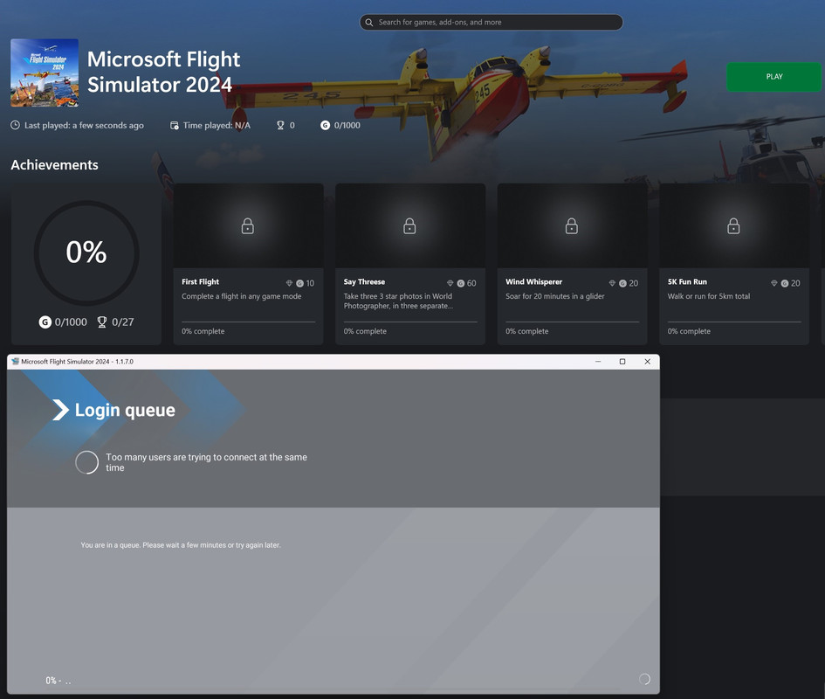Open the Achievements section heading
The width and height of the screenshot is (825, 699).
click(x=54, y=165)
